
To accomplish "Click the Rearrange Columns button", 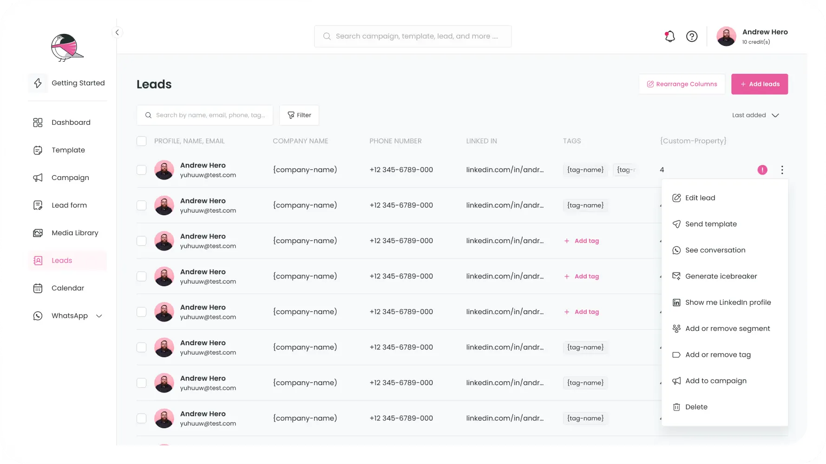I will click(682, 84).
